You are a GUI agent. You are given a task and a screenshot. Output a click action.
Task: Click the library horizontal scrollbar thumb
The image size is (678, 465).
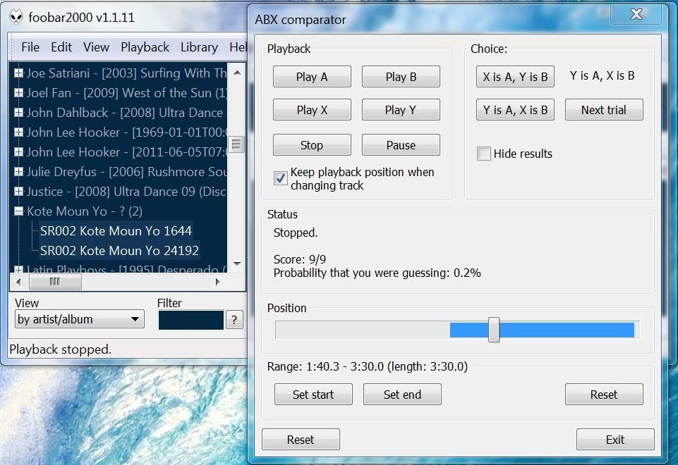pyautogui.click(x=55, y=282)
